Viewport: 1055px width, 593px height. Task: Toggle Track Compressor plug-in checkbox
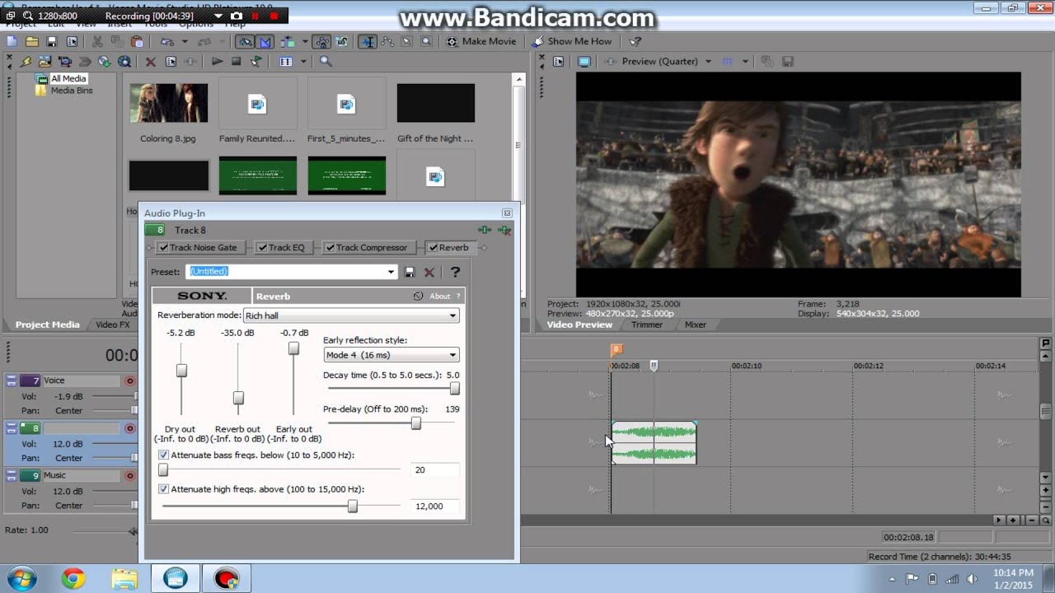coord(330,247)
